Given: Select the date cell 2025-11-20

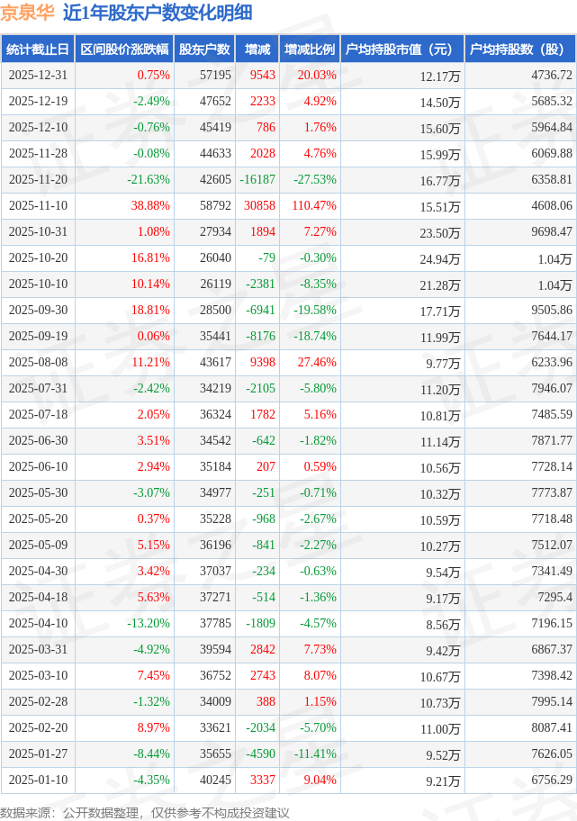Looking at the screenshot, I should [38, 179].
